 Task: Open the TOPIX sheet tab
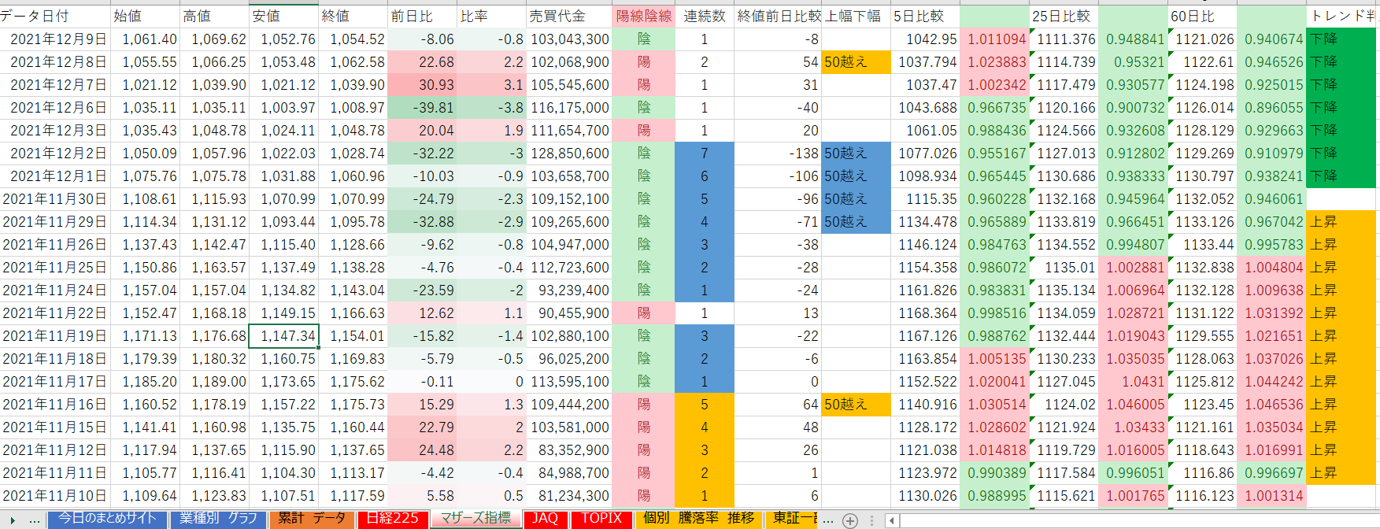[x=601, y=519]
